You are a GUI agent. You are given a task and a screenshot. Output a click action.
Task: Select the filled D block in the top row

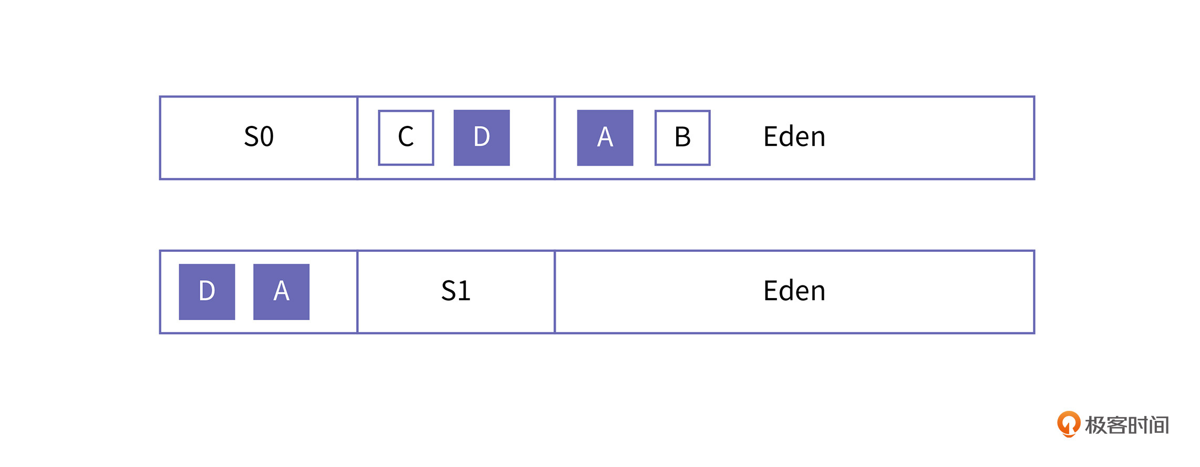pyautogui.click(x=481, y=137)
